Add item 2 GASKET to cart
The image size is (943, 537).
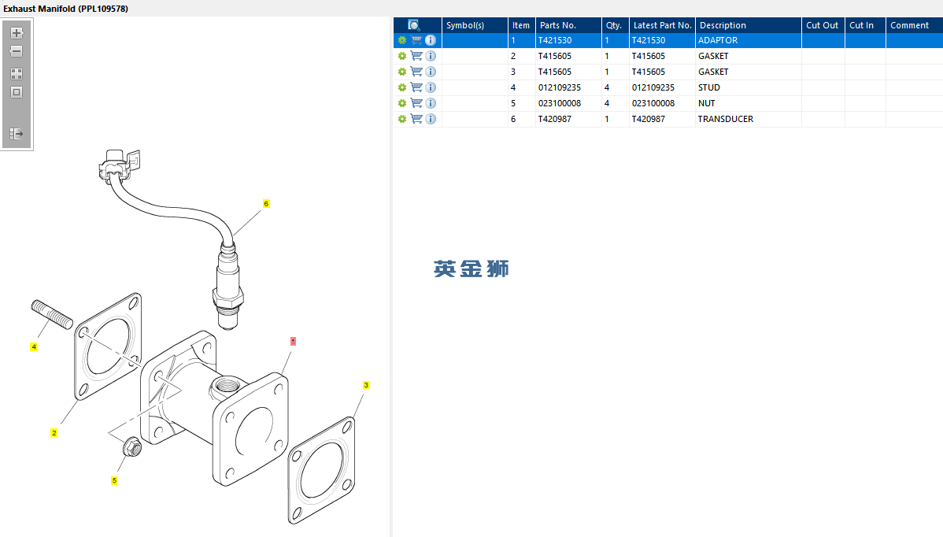pos(416,56)
